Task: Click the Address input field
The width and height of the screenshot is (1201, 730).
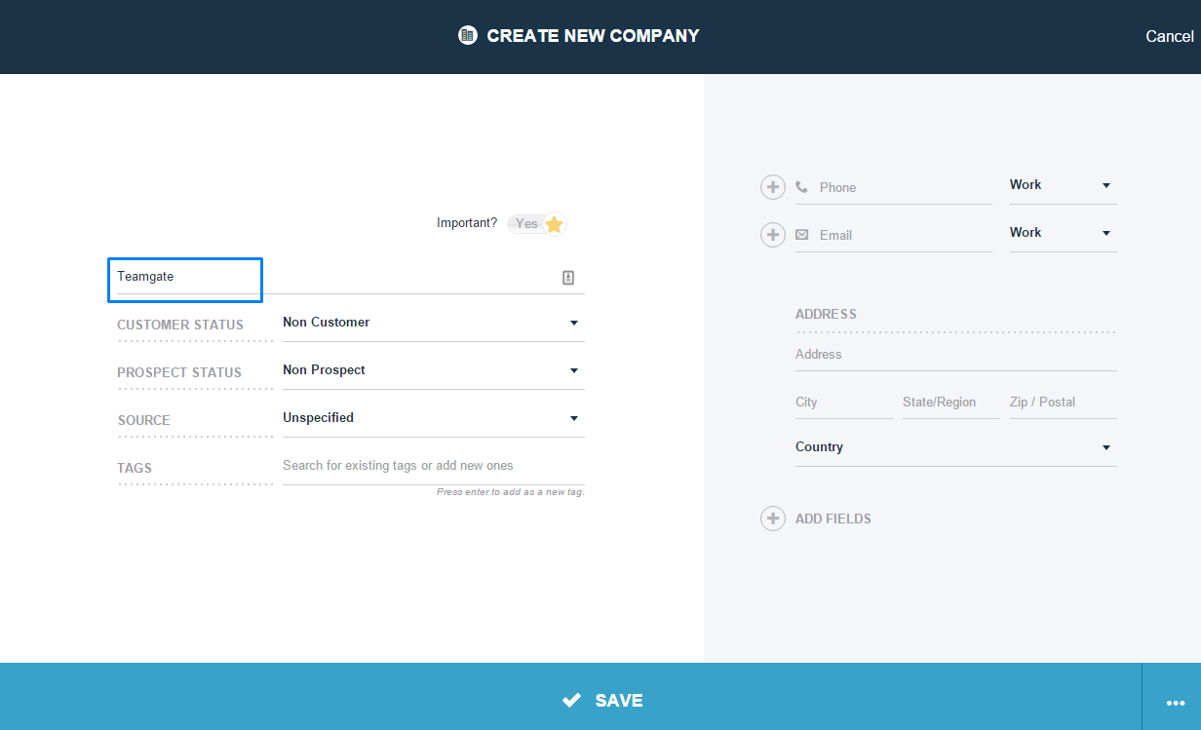Action: (956, 355)
